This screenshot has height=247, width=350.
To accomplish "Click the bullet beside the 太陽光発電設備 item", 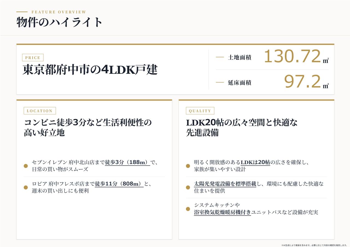I will point(188,187).
